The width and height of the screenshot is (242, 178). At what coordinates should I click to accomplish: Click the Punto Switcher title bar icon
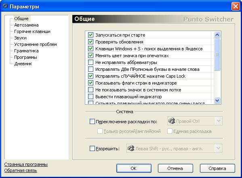[5, 6]
